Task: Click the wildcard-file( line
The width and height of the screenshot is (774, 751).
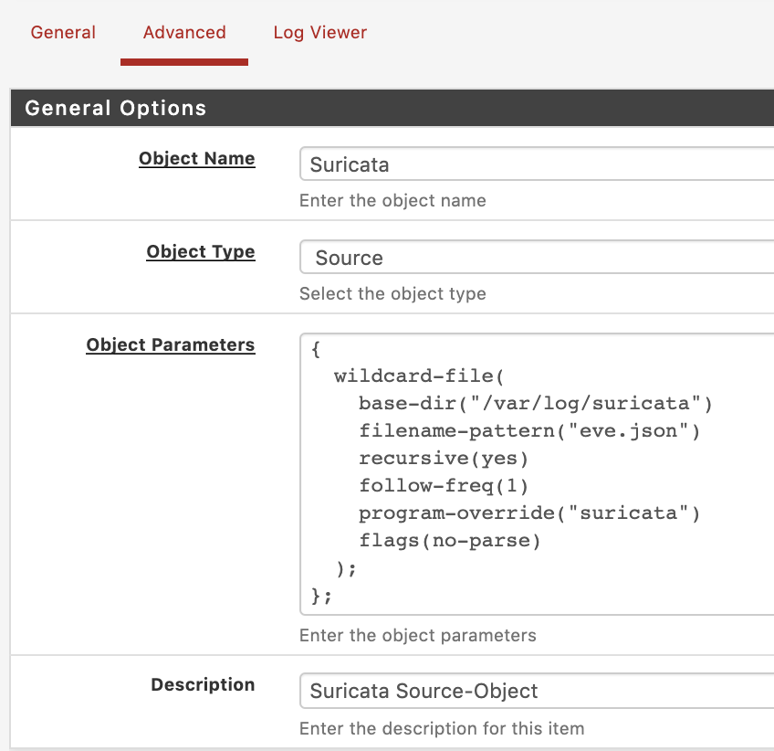Action: pyautogui.click(x=419, y=376)
